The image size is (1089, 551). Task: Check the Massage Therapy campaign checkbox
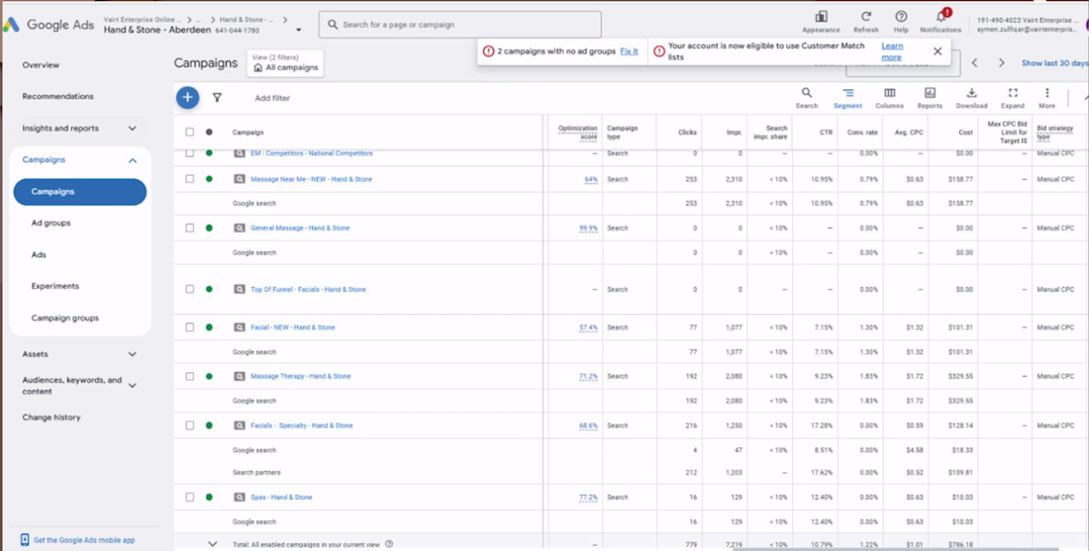click(x=190, y=376)
